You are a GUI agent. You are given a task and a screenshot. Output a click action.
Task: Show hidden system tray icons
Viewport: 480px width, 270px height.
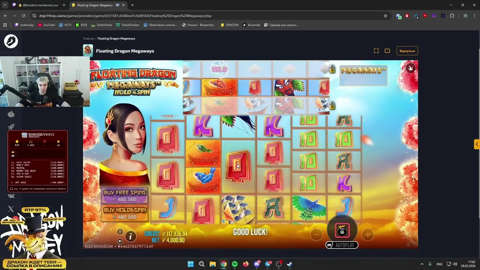pos(421,264)
